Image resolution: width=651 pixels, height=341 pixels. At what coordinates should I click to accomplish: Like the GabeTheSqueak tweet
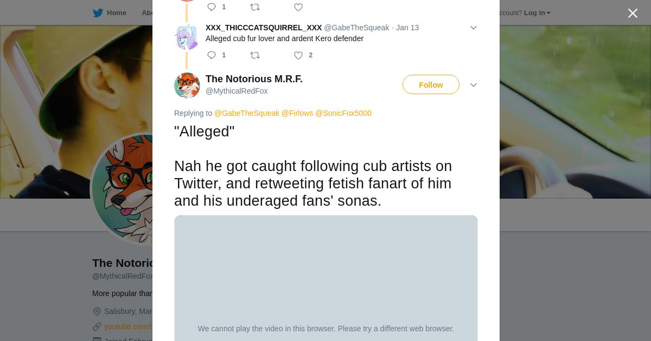coord(298,55)
